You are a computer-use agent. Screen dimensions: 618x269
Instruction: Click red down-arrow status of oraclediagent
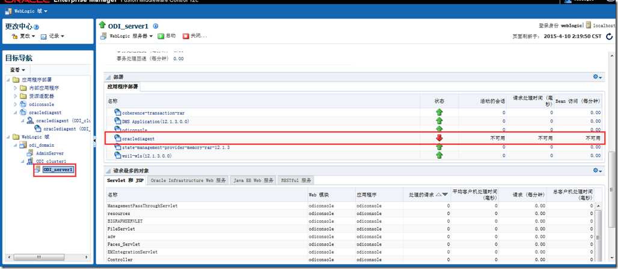[x=439, y=138]
